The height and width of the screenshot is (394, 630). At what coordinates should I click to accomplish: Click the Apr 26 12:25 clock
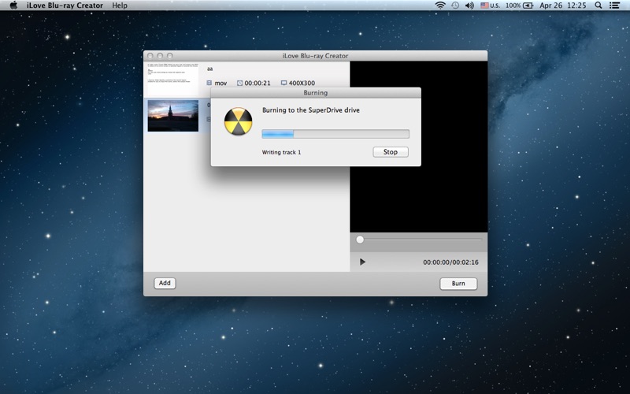tap(563, 6)
